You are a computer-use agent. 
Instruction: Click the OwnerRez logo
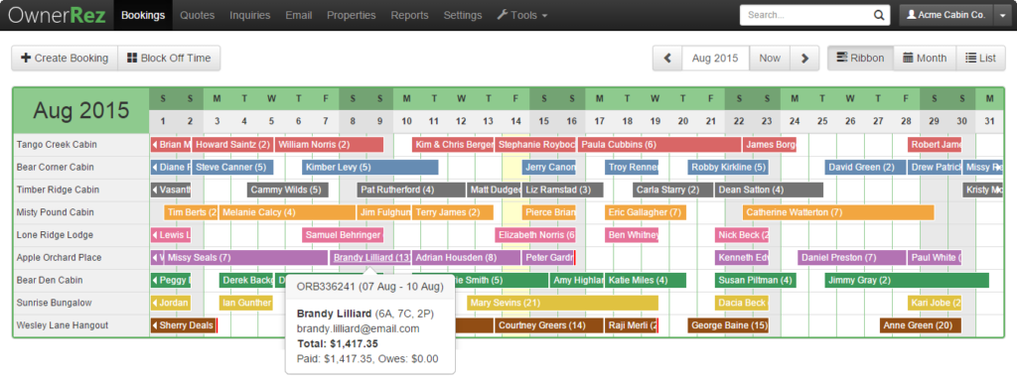56,15
